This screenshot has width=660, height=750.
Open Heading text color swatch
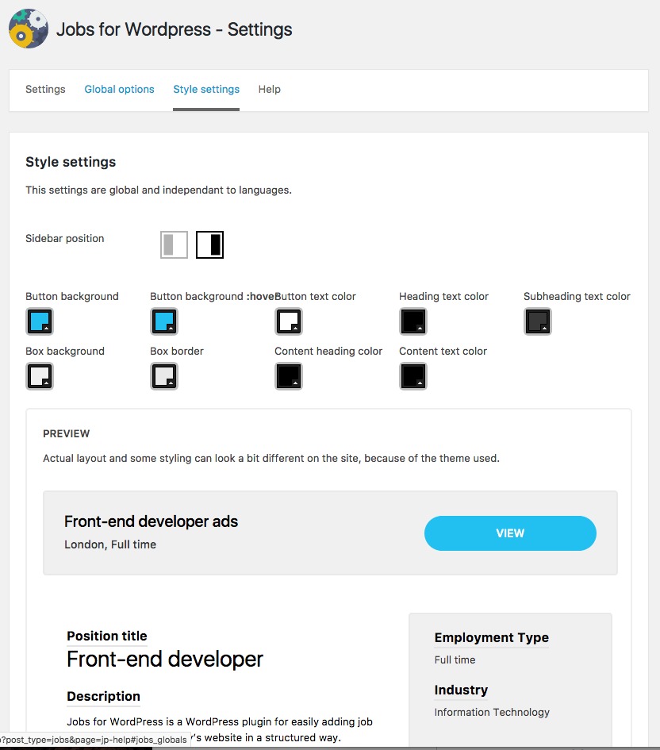pos(413,321)
